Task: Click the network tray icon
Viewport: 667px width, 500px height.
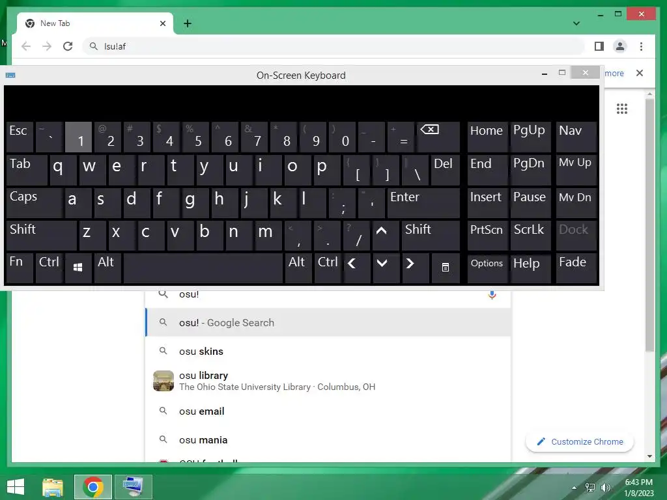Action: 590,488
